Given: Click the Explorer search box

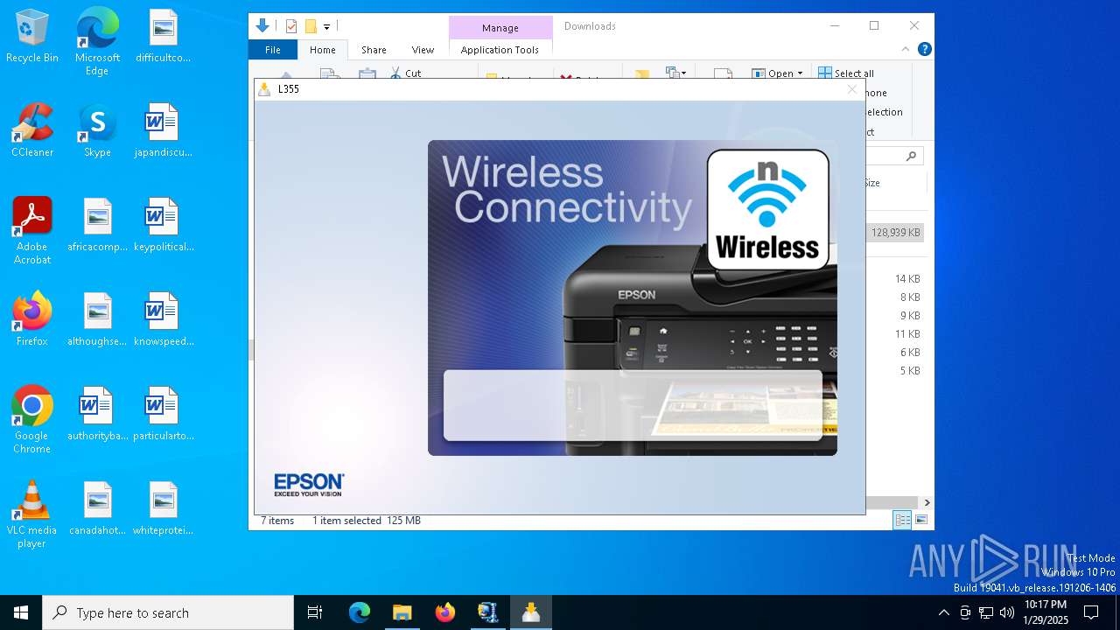Looking at the screenshot, I should pos(892,156).
